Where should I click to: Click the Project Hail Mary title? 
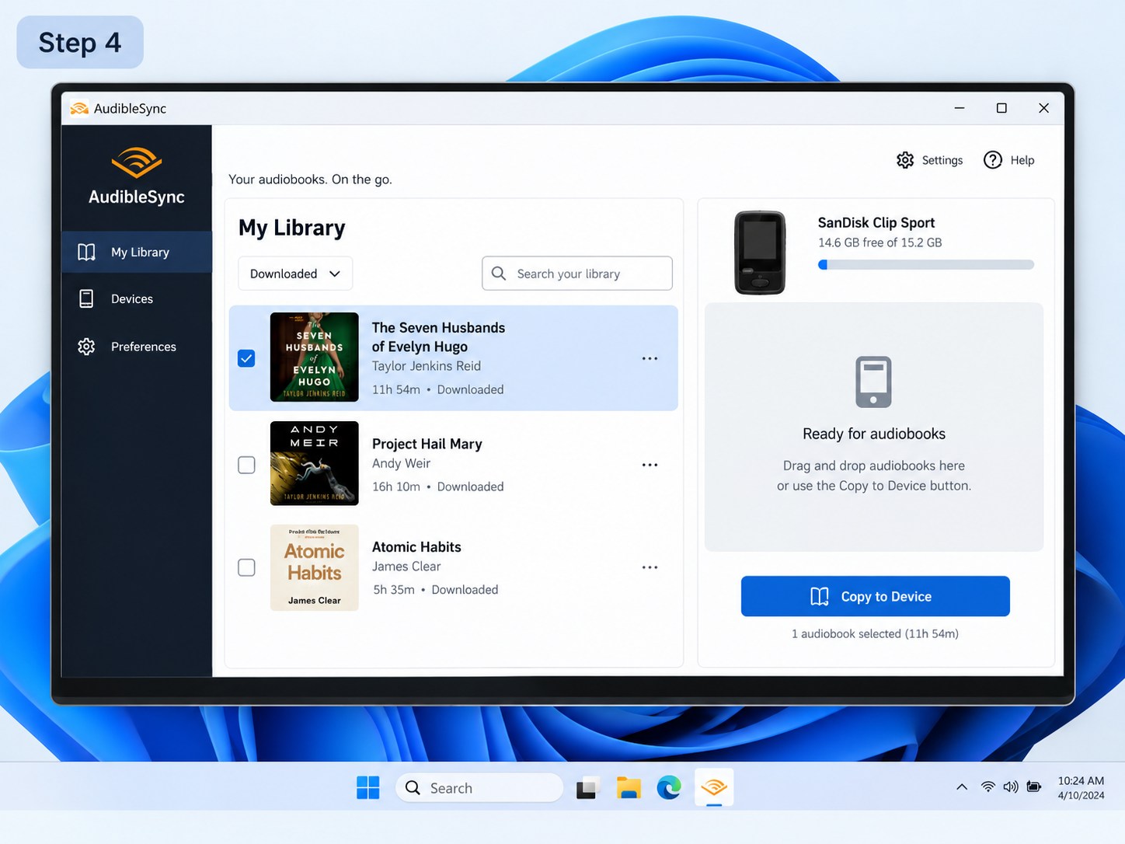(427, 444)
